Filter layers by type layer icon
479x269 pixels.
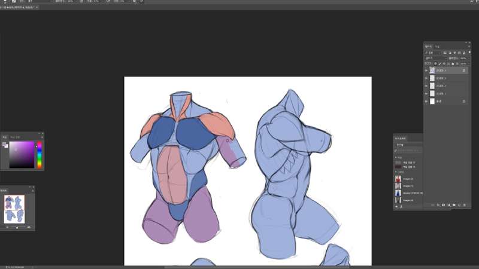click(x=454, y=53)
